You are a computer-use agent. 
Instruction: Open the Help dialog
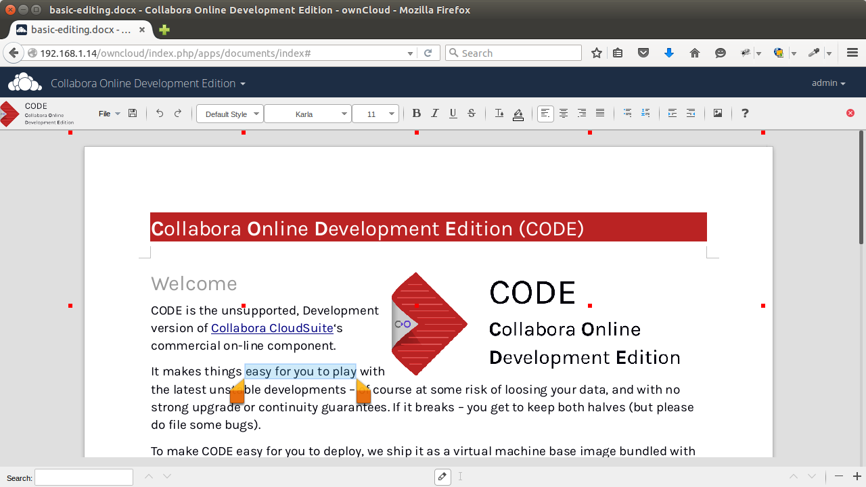click(744, 113)
